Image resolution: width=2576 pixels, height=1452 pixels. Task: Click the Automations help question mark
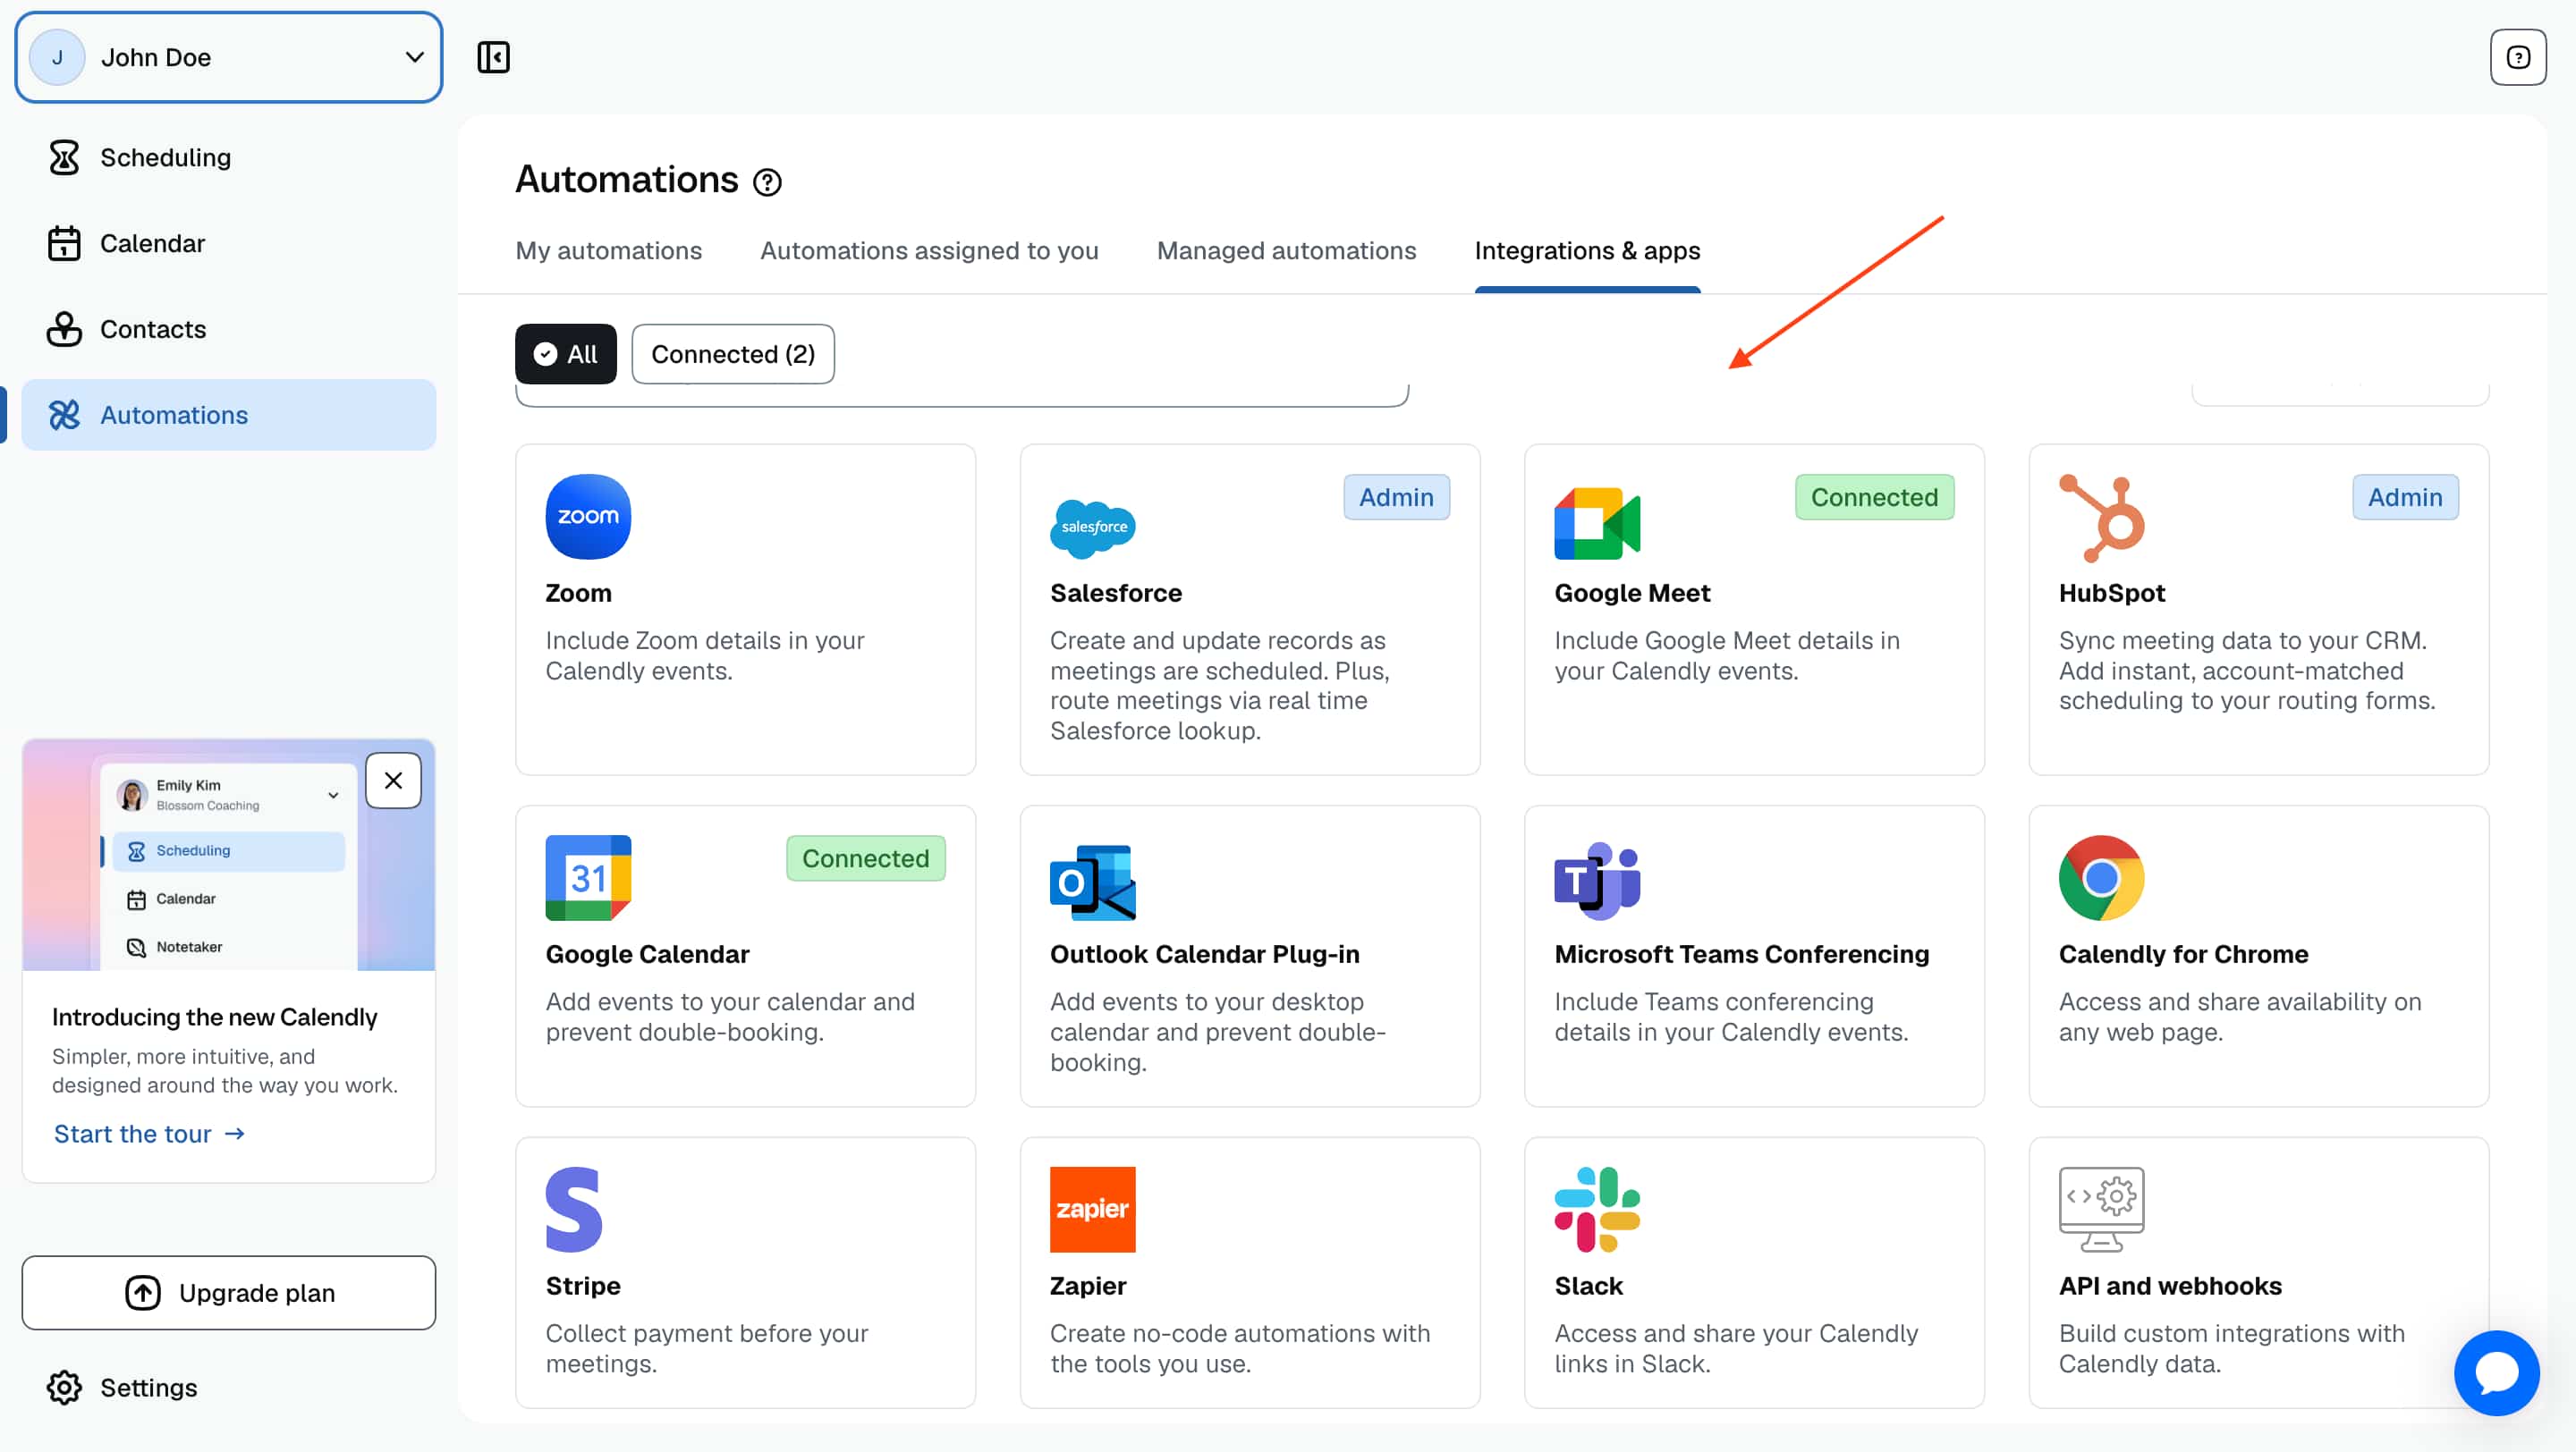767,181
